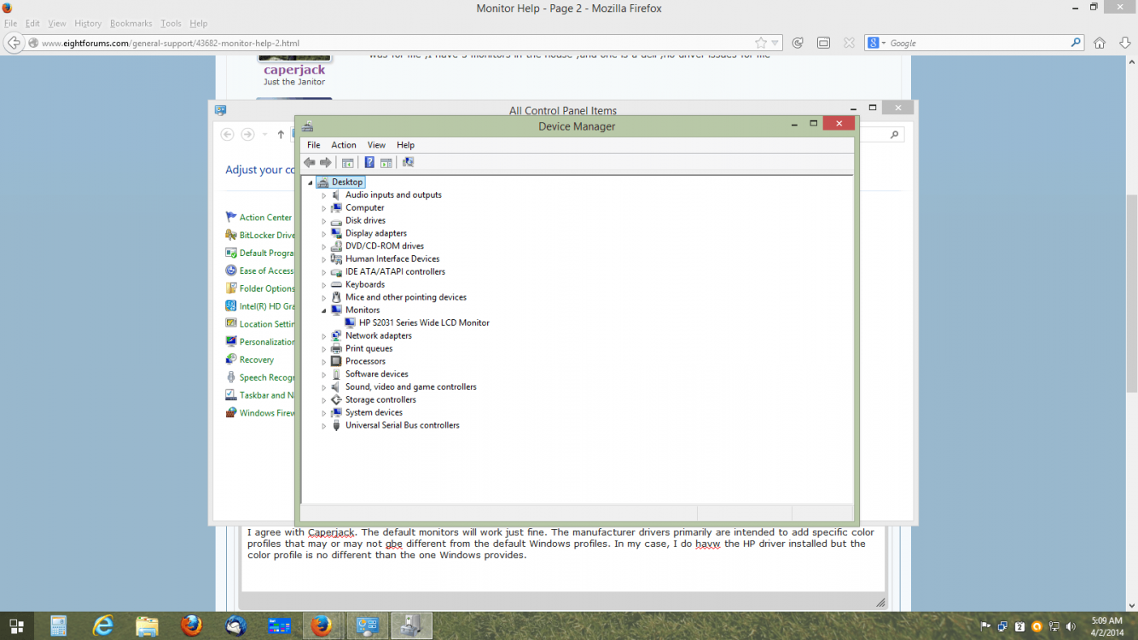Image resolution: width=1138 pixels, height=640 pixels.
Task: Open Device Manager Action menu
Action: pyautogui.click(x=344, y=145)
